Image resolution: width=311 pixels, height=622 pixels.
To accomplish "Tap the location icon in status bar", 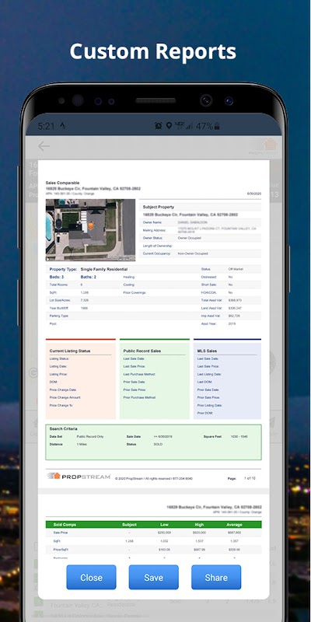I will 169,126.
